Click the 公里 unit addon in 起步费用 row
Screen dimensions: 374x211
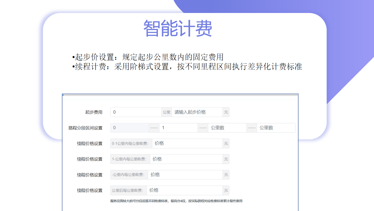click(166, 112)
